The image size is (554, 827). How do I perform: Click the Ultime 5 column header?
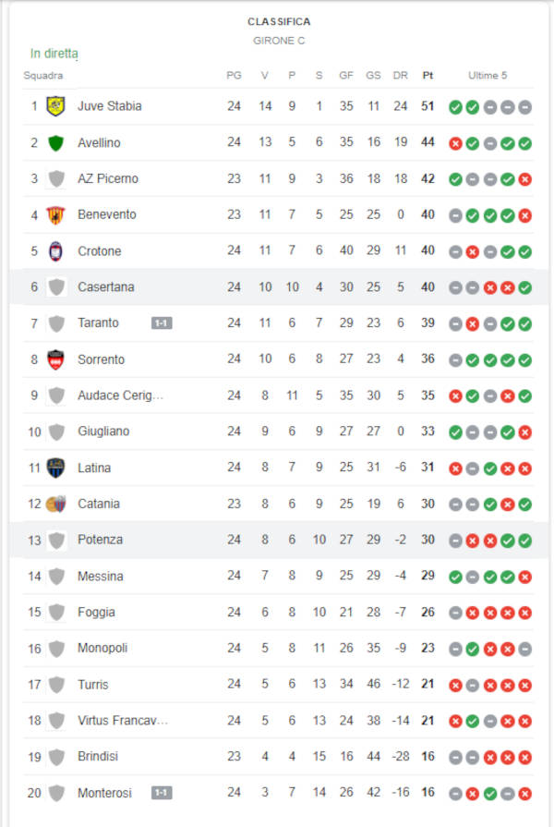click(488, 76)
